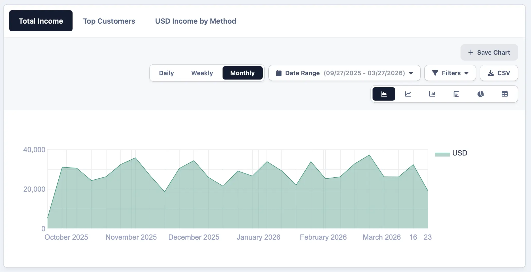Switch to pie chart view
The width and height of the screenshot is (531, 272).
click(480, 94)
